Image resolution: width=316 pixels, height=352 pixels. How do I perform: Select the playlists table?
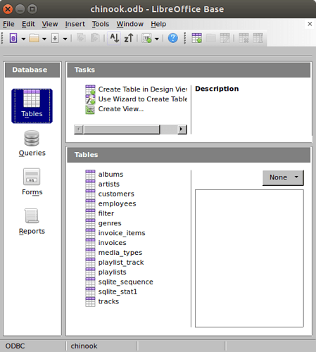(112, 272)
